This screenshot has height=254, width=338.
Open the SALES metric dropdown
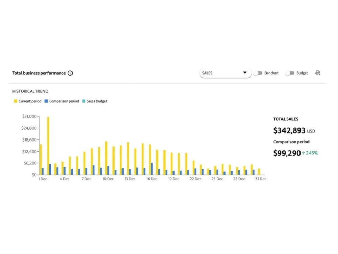225,73
